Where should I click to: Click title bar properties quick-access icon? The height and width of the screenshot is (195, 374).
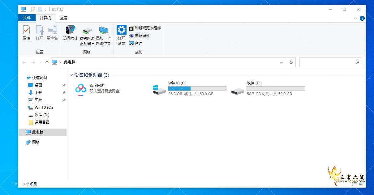[33, 10]
